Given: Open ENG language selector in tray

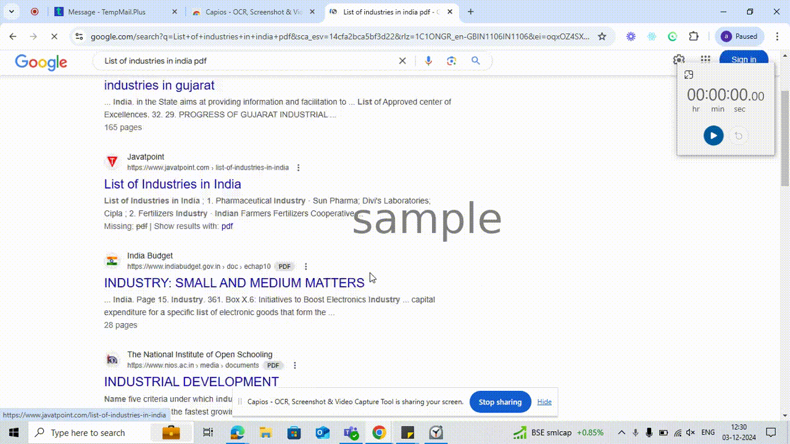Looking at the screenshot, I should coord(708,432).
